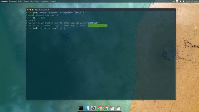Click the volume speaker icon
199x112 pixels.
[x=183, y=1]
